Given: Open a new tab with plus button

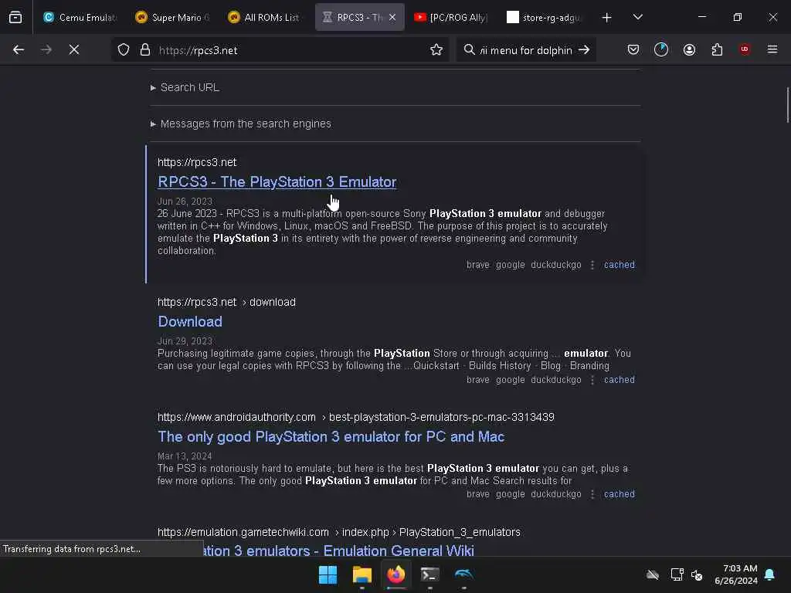Looking at the screenshot, I should (607, 18).
